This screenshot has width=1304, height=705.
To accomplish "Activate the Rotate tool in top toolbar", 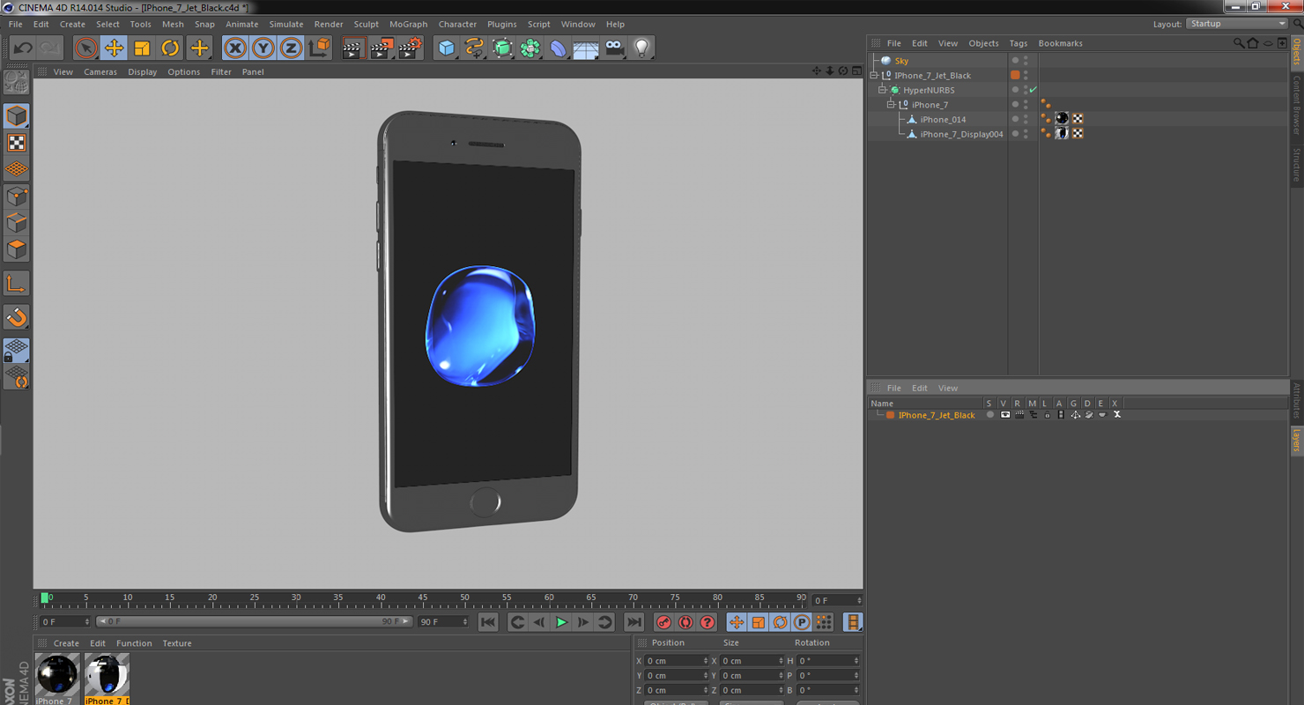I will (x=170, y=48).
